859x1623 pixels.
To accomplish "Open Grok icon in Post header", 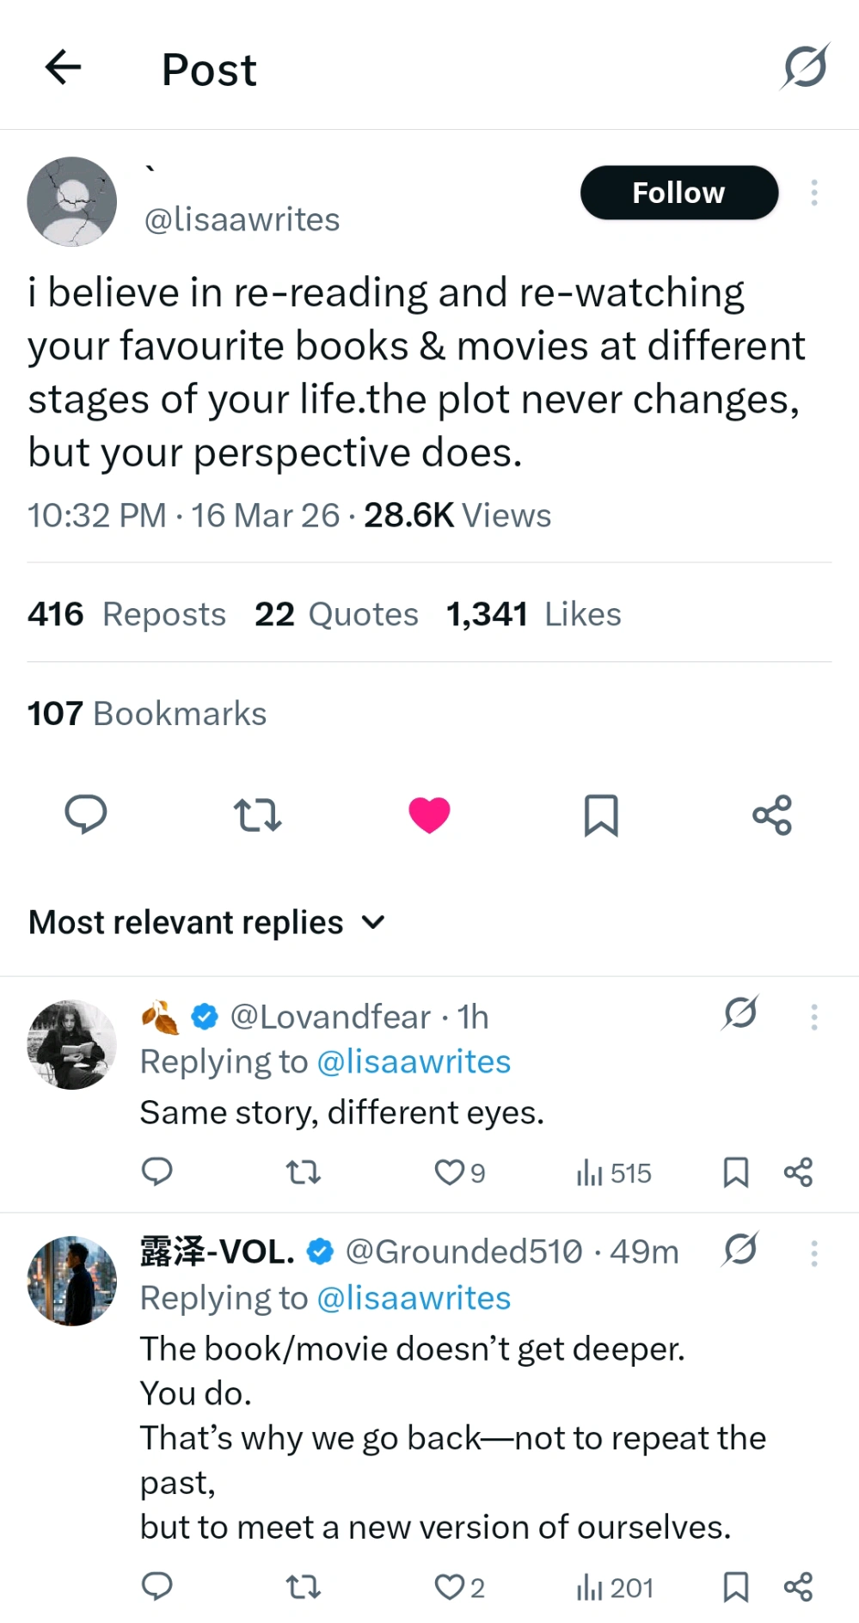I will (x=805, y=67).
